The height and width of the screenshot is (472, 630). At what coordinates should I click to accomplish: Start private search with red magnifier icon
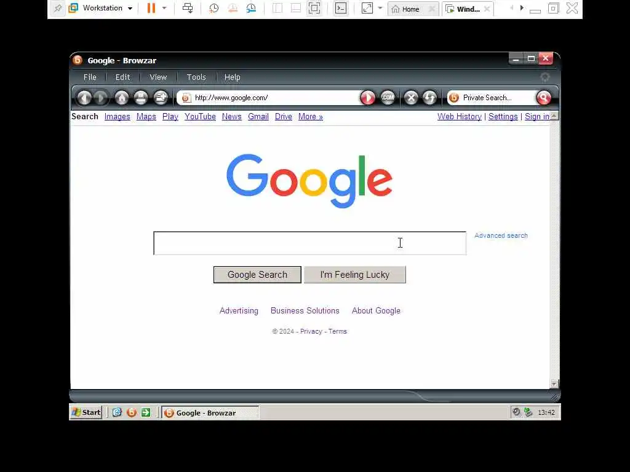tap(544, 98)
